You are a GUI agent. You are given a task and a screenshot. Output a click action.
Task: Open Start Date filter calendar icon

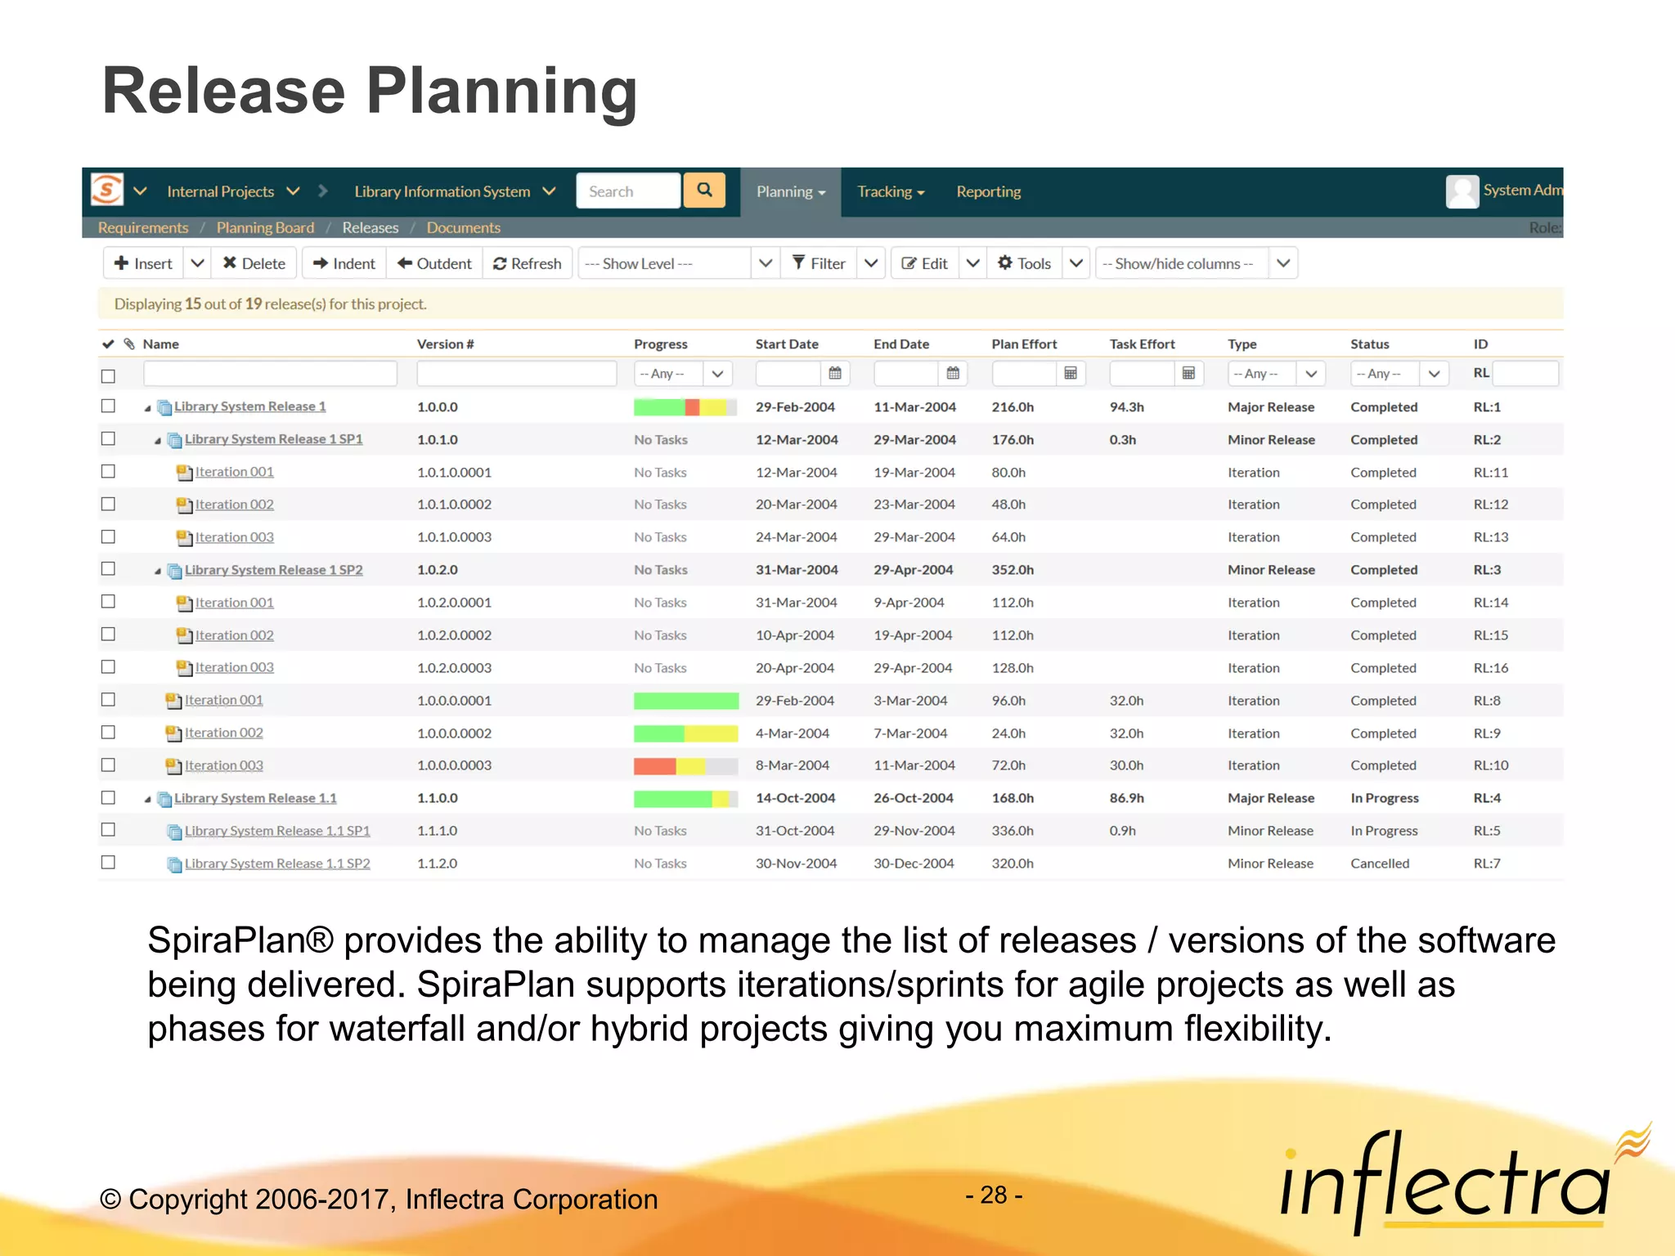[835, 373]
